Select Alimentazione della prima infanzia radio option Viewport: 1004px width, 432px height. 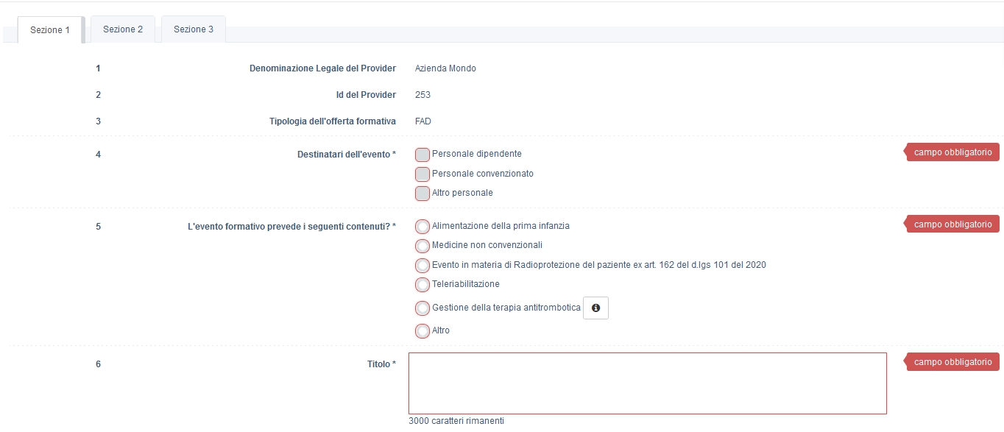[423, 227]
